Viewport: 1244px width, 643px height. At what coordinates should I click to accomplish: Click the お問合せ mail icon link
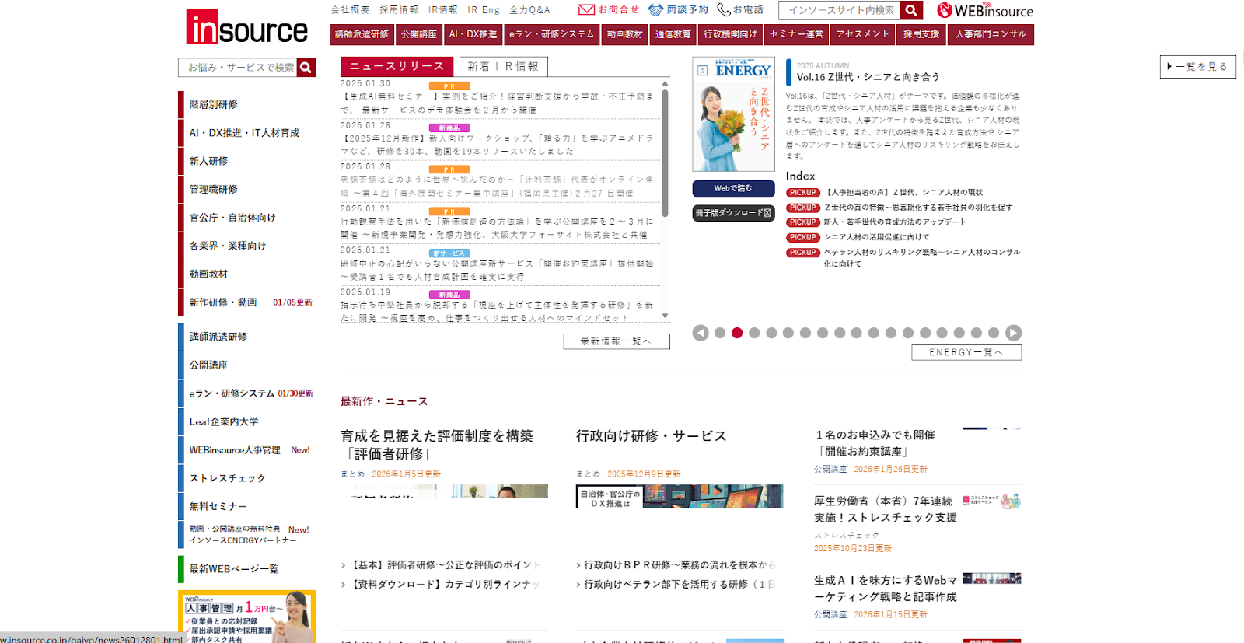tap(609, 9)
